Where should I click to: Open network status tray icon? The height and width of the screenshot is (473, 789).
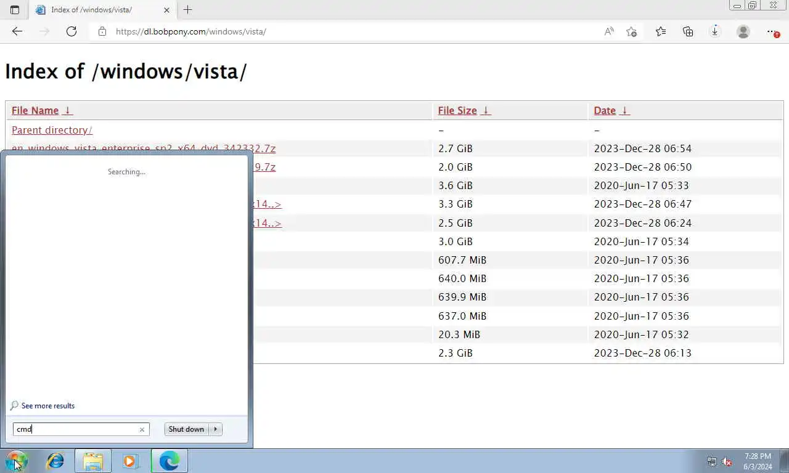coord(712,461)
